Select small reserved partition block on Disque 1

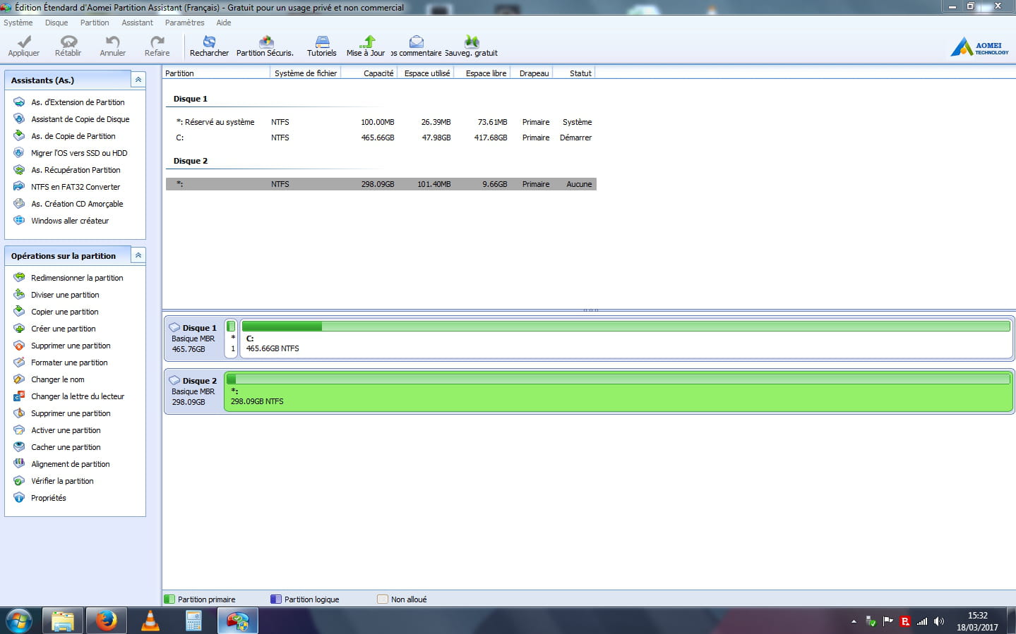tap(231, 339)
